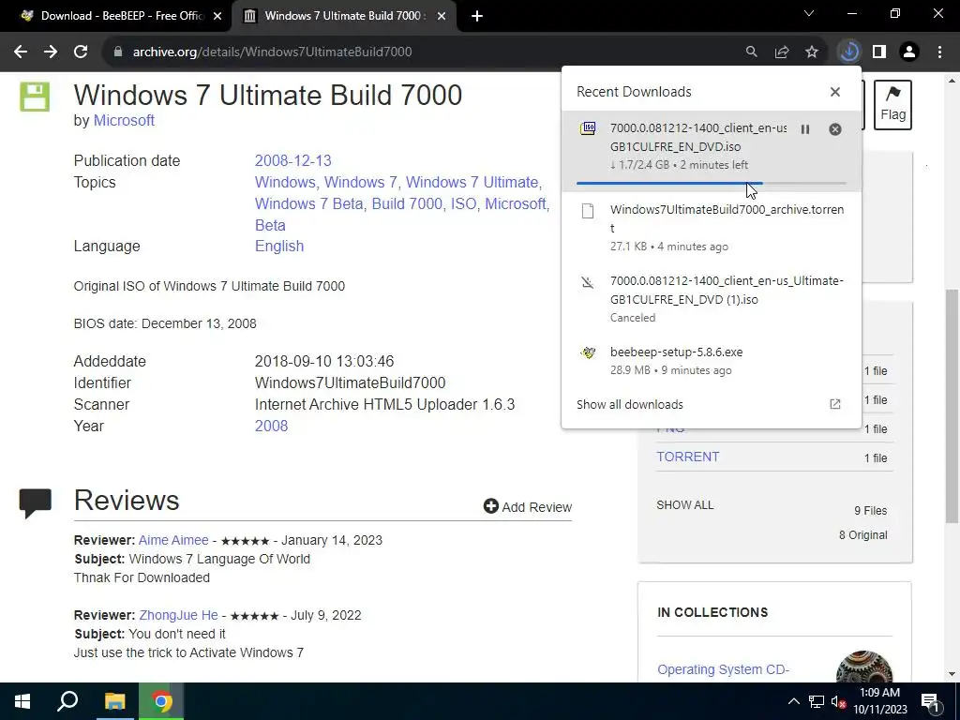Select the canceled (1).iso download entry
960x720 pixels.
711,299
